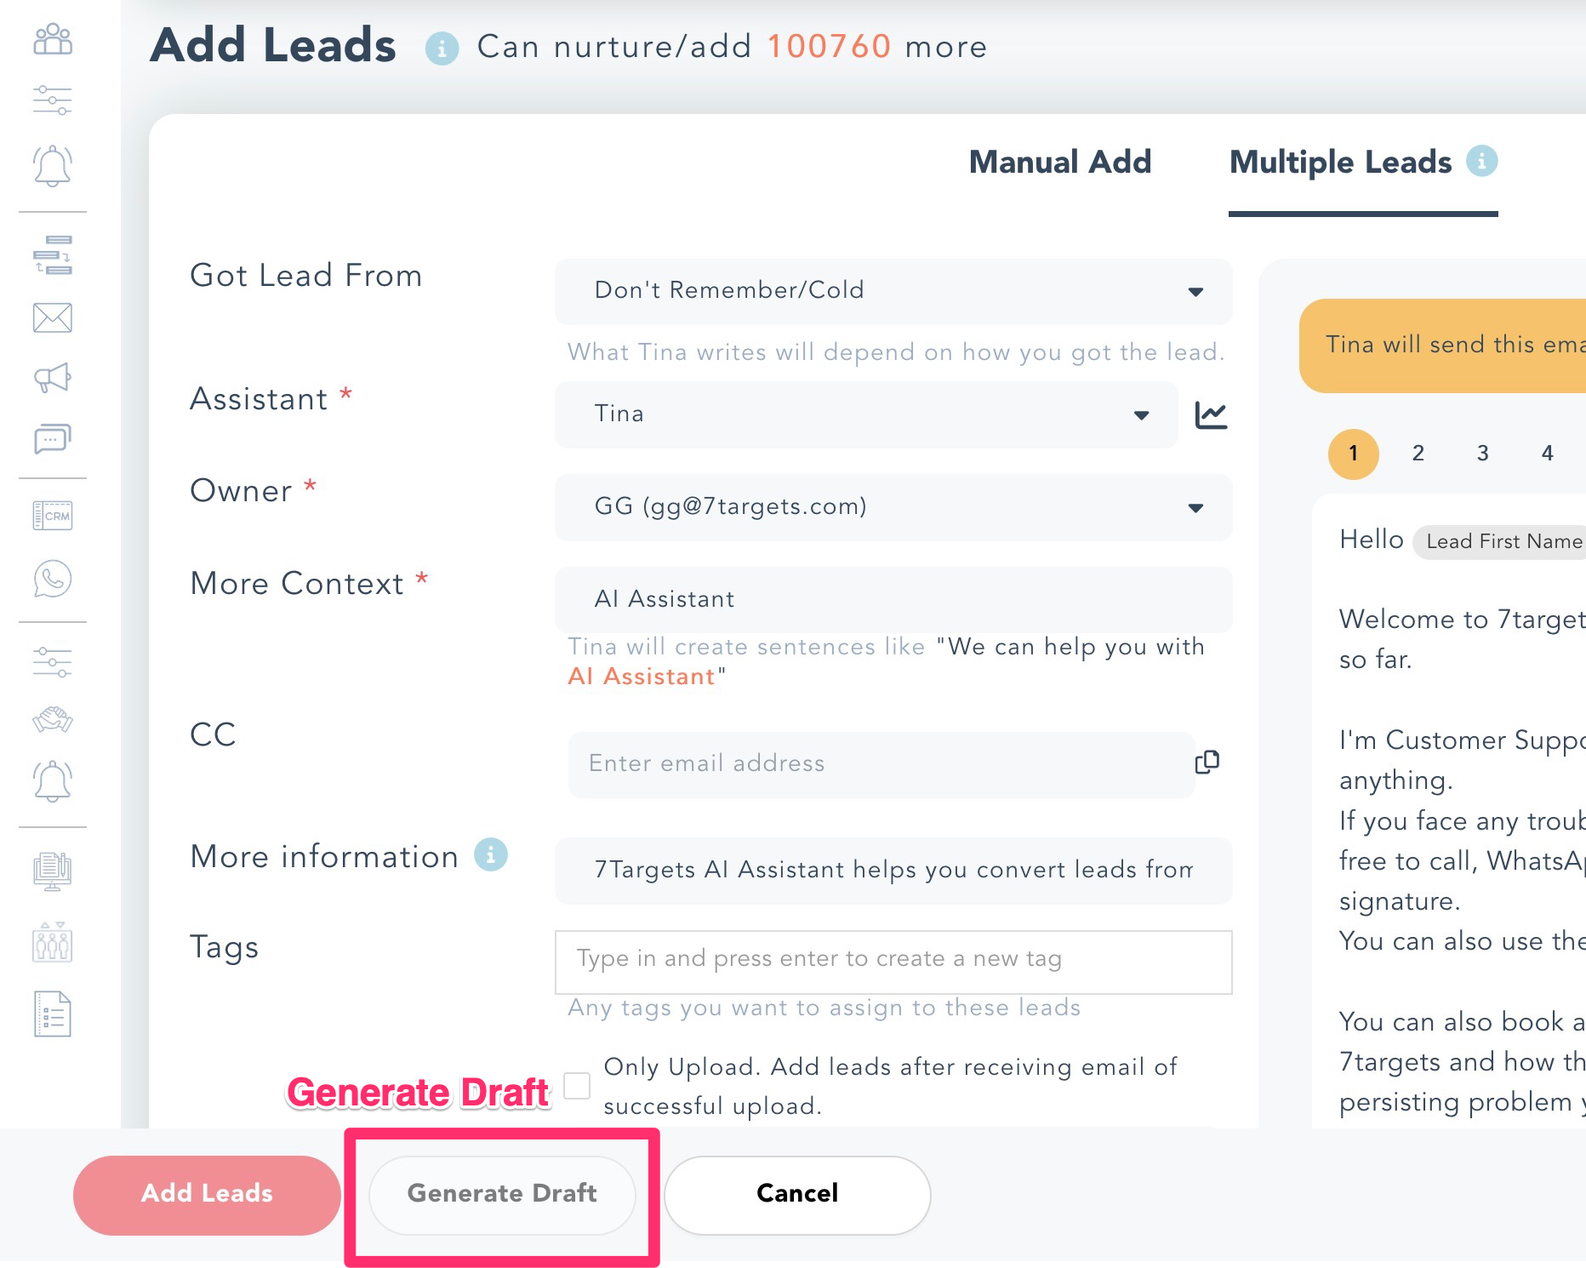This screenshot has height=1268, width=1586.
Task: Enable the Only Upload checkbox
Action: pyautogui.click(x=577, y=1085)
